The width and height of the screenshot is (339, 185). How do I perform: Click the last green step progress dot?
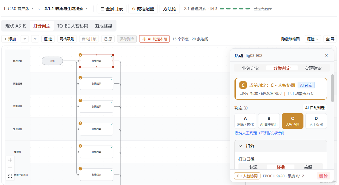pyautogui.click(x=248, y=9)
